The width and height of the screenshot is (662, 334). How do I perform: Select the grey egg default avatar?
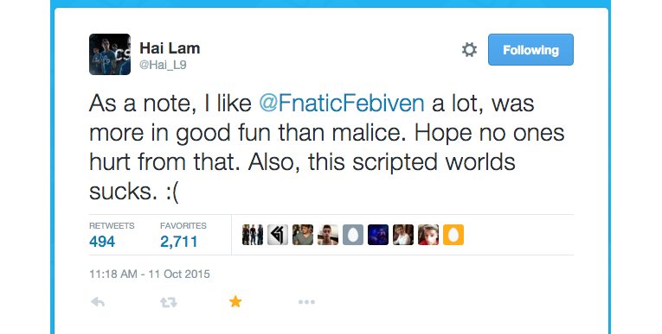(x=353, y=235)
